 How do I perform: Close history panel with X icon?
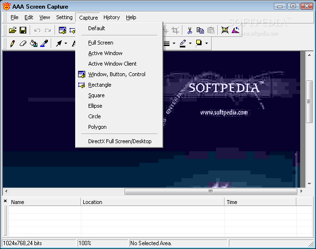point(5,201)
